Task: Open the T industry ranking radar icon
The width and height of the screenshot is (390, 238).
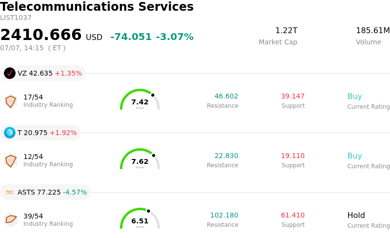Action: tap(11, 161)
